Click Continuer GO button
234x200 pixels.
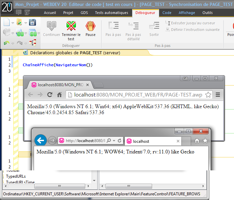(x=52, y=29)
